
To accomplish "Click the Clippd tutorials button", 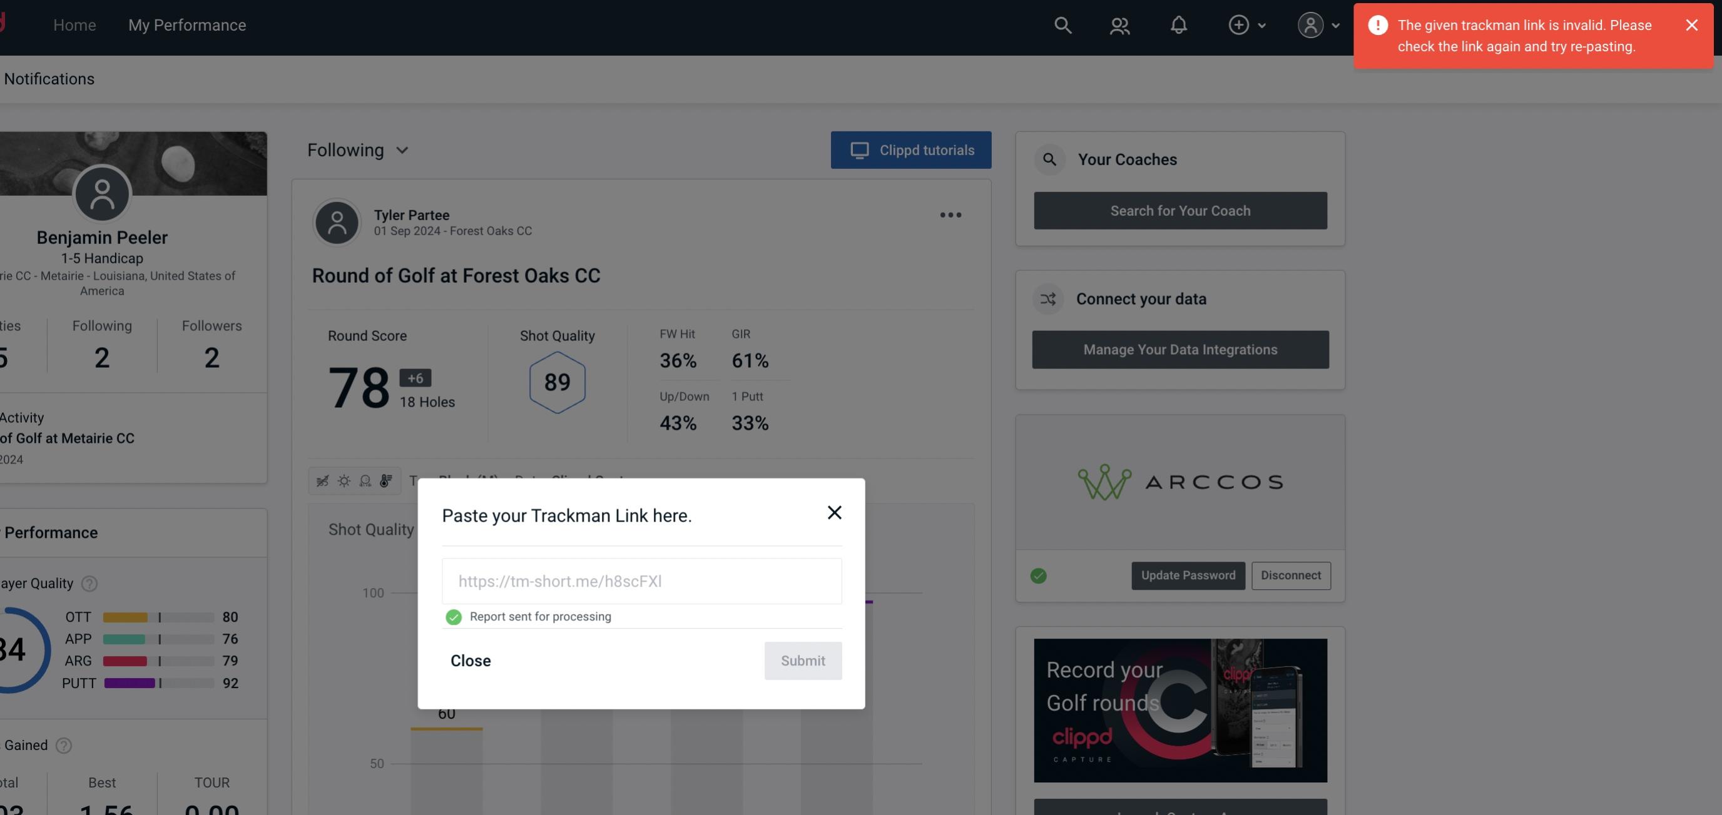I will (x=912, y=149).
